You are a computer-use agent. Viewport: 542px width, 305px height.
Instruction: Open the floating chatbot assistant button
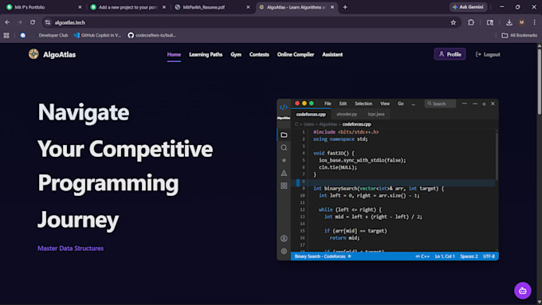[x=522, y=291]
